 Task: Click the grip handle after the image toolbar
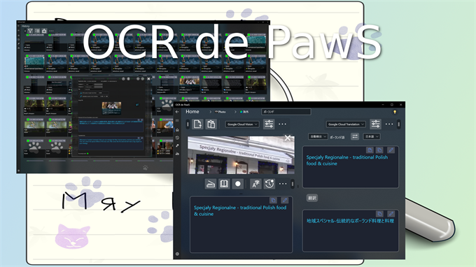pyautogui.click(x=293, y=184)
